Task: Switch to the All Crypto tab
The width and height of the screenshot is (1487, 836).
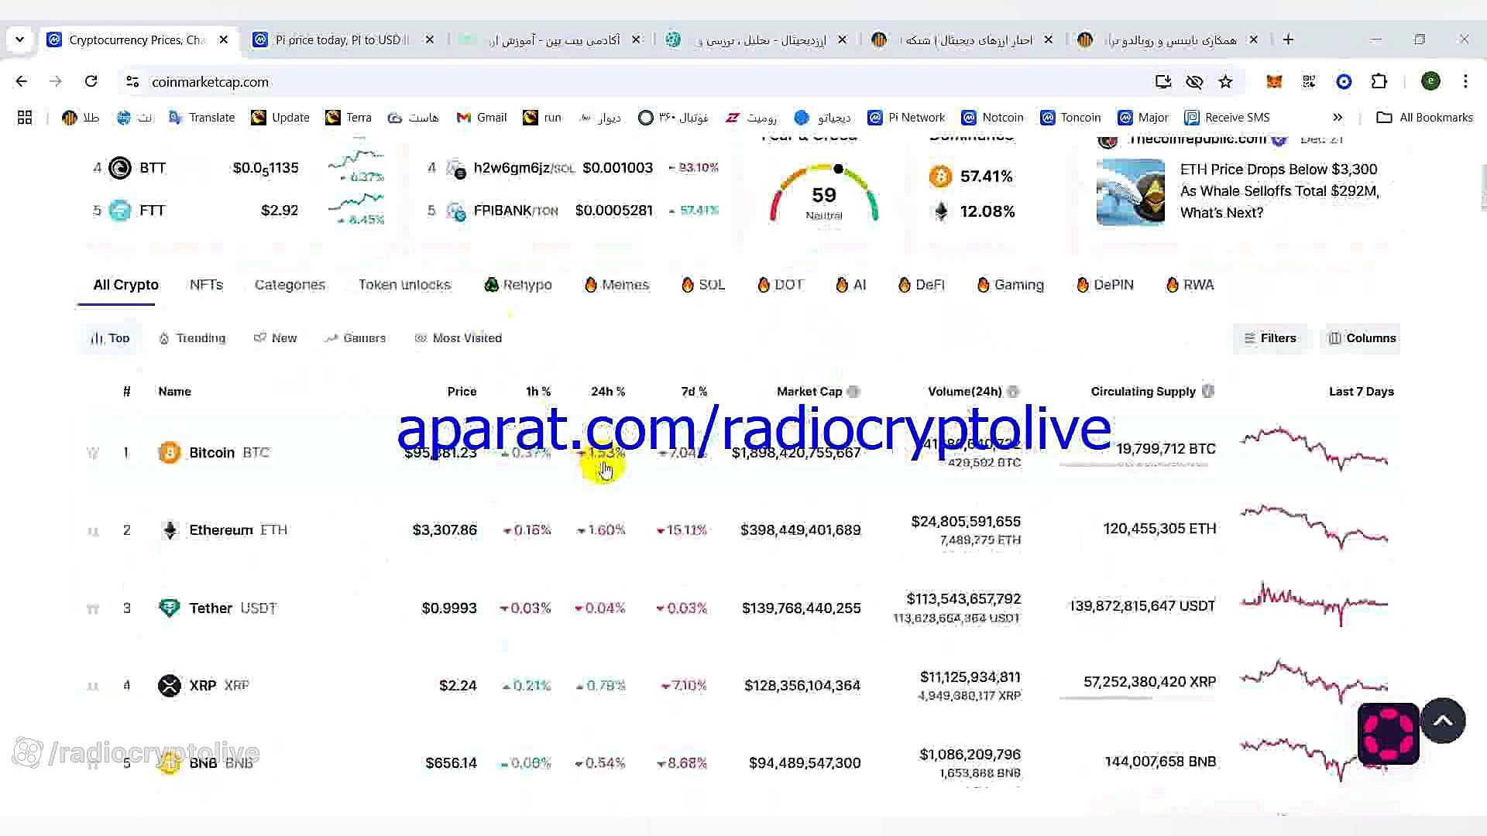Action: (125, 285)
